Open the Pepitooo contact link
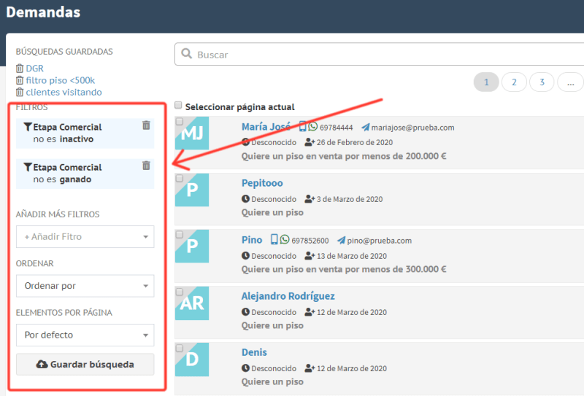584x396 pixels. 262,183
